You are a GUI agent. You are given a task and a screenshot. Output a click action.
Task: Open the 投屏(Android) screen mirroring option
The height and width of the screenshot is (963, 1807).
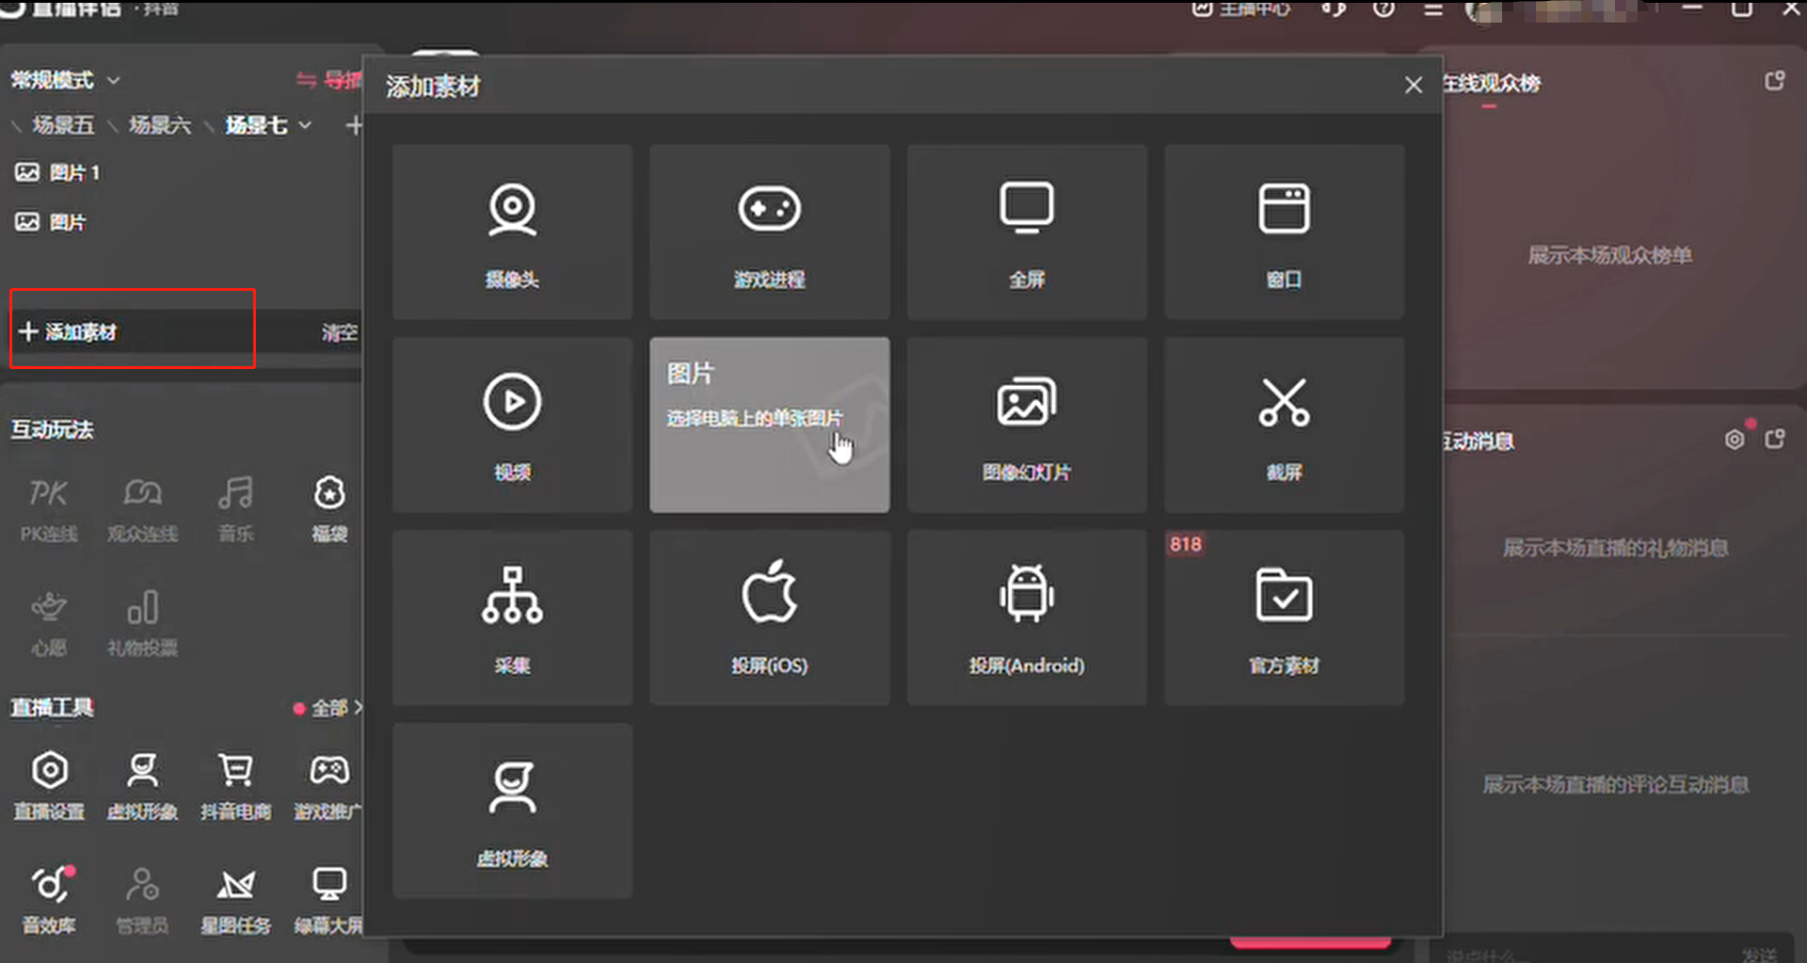click(x=1026, y=618)
